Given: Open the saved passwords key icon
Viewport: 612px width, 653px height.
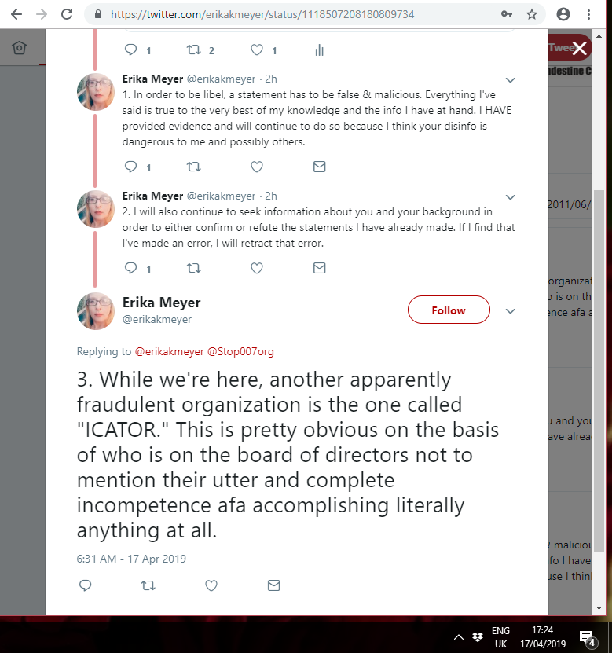Looking at the screenshot, I should pyautogui.click(x=506, y=14).
